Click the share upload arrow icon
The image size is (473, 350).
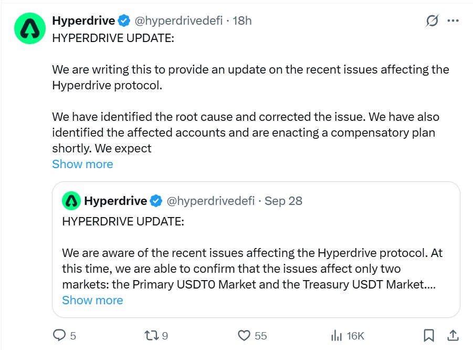coord(453,335)
